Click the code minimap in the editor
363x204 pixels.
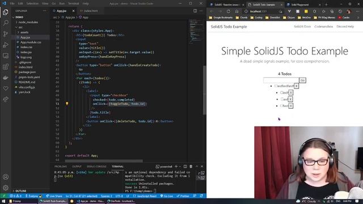196,31
